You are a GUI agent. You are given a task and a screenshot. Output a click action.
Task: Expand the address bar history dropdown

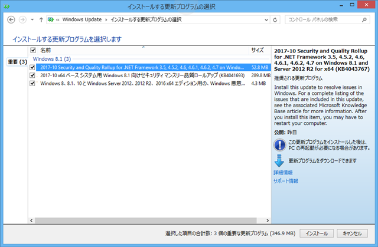click(x=266, y=19)
